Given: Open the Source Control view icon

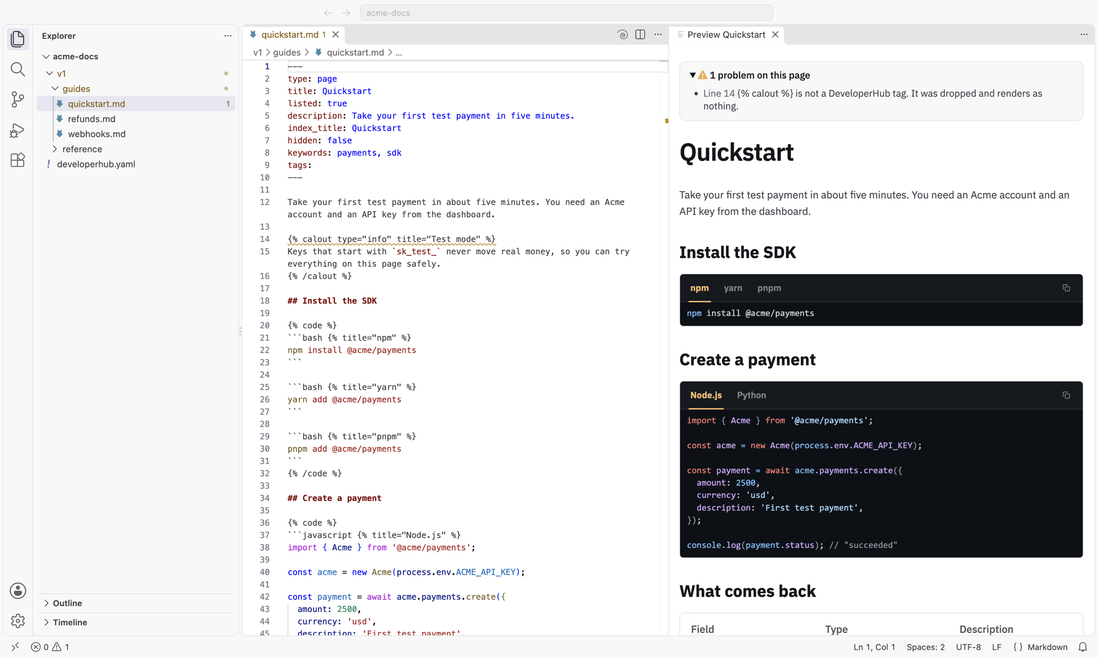Looking at the screenshot, I should coord(18,99).
